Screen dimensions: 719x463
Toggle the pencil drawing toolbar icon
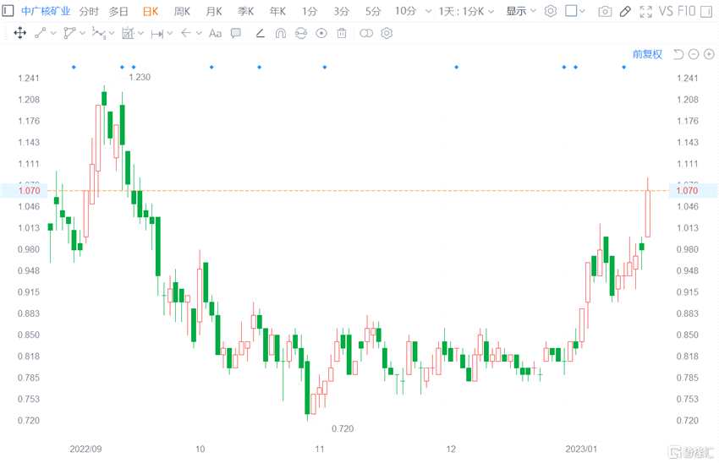coord(625,12)
